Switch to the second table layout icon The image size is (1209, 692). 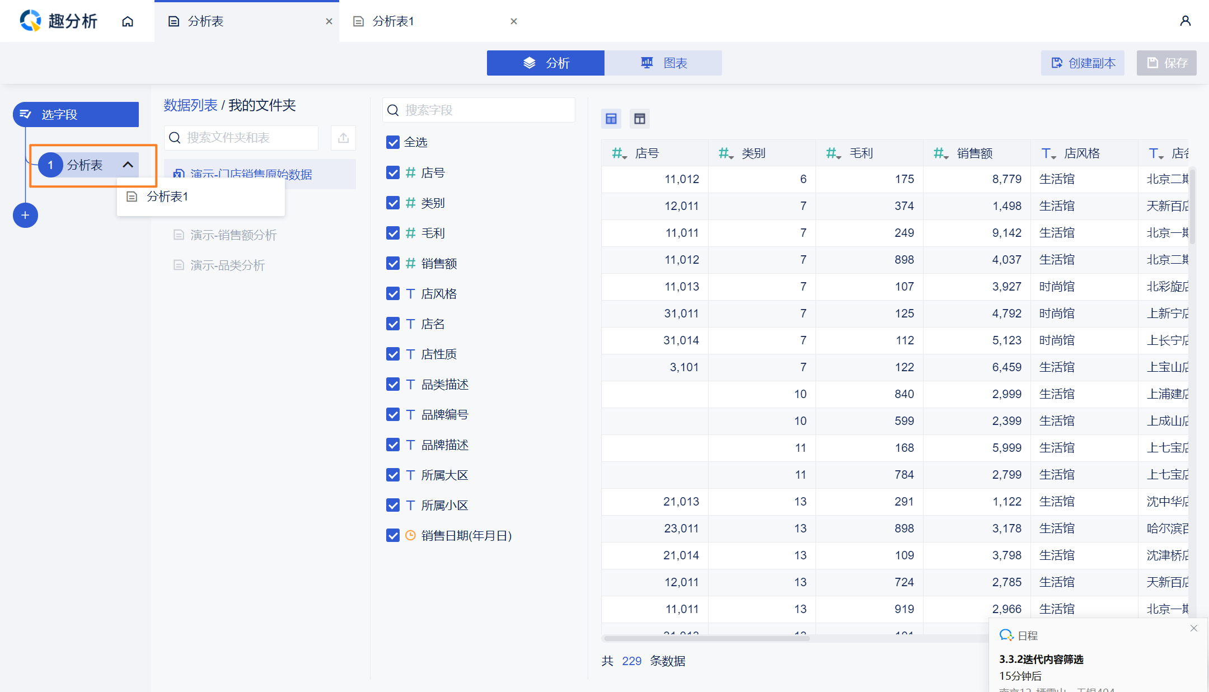tap(640, 119)
